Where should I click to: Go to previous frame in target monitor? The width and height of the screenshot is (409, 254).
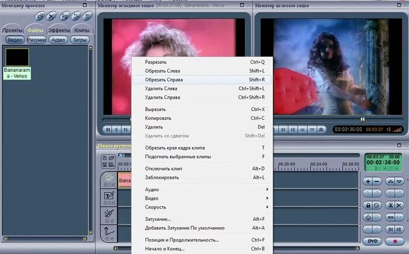[x=293, y=130]
